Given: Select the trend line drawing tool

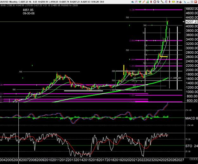Looking at the screenshot, I should tap(162, 2).
